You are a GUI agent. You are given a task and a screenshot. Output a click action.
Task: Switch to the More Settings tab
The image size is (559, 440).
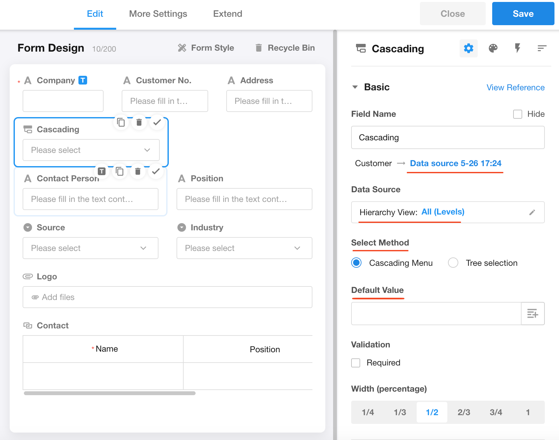(158, 14)
